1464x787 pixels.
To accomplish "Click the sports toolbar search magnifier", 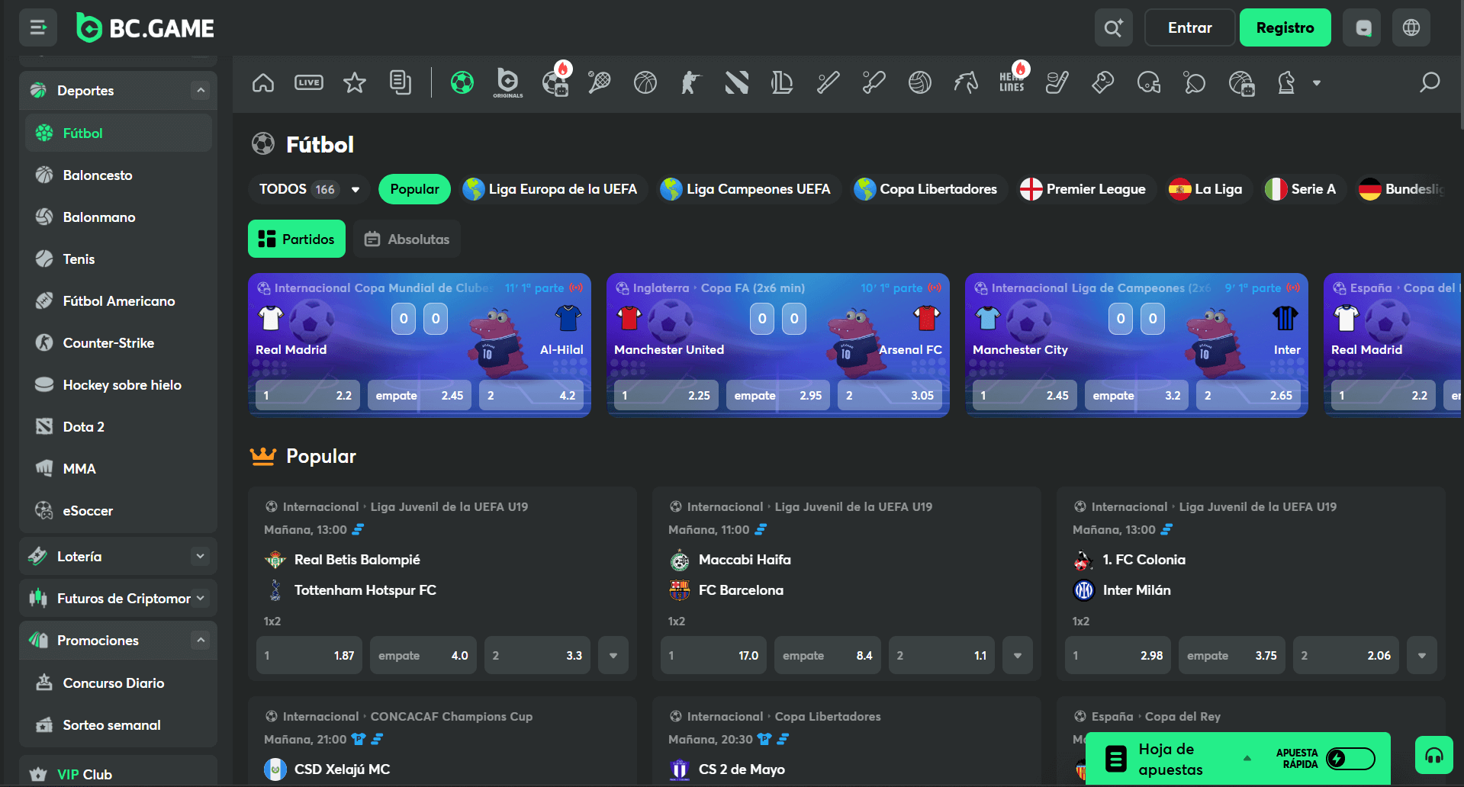I will (x=1430, y=82).
